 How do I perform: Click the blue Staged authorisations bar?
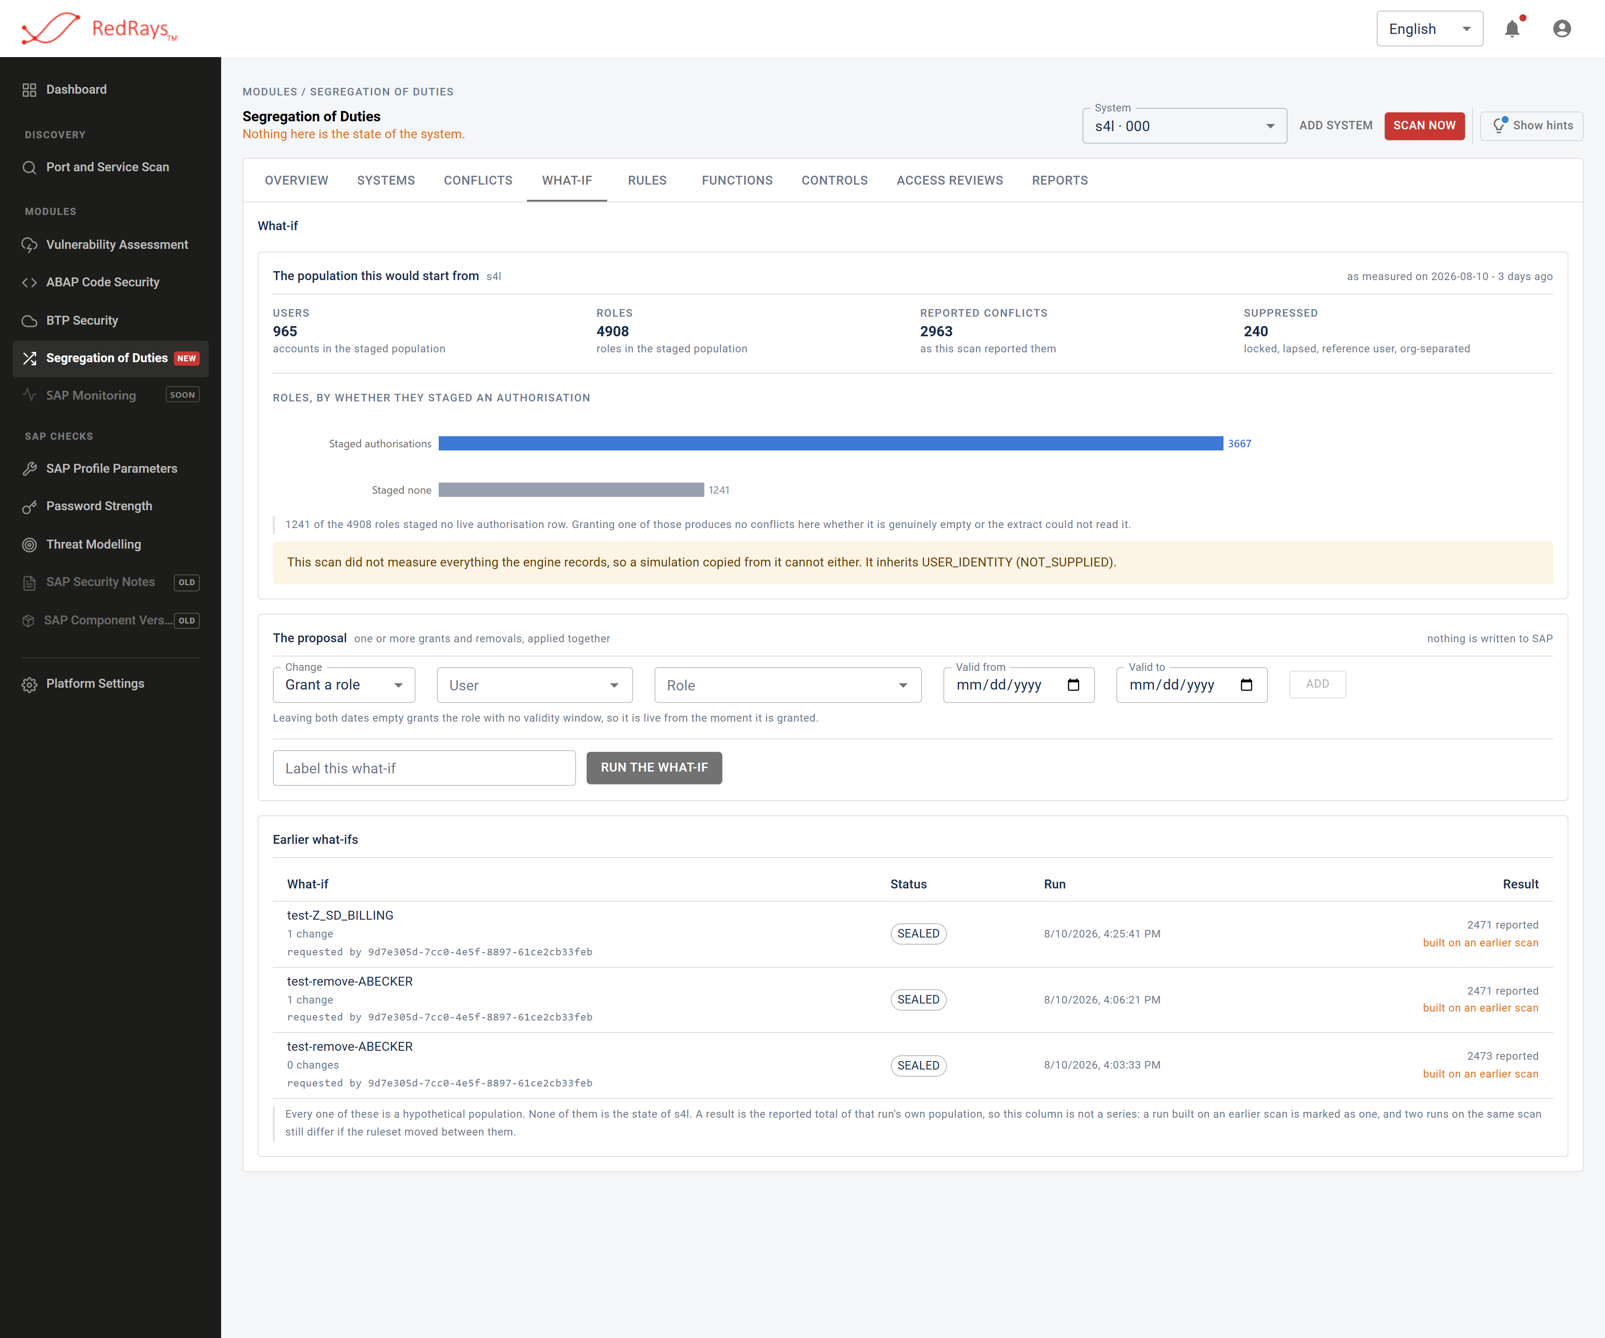831,443
